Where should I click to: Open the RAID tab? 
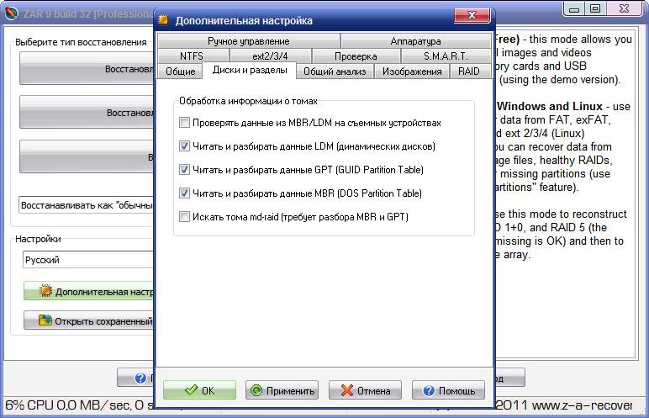469,71
